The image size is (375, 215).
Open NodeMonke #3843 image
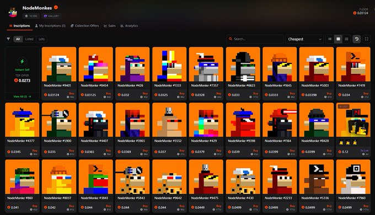tap(95, 177)
